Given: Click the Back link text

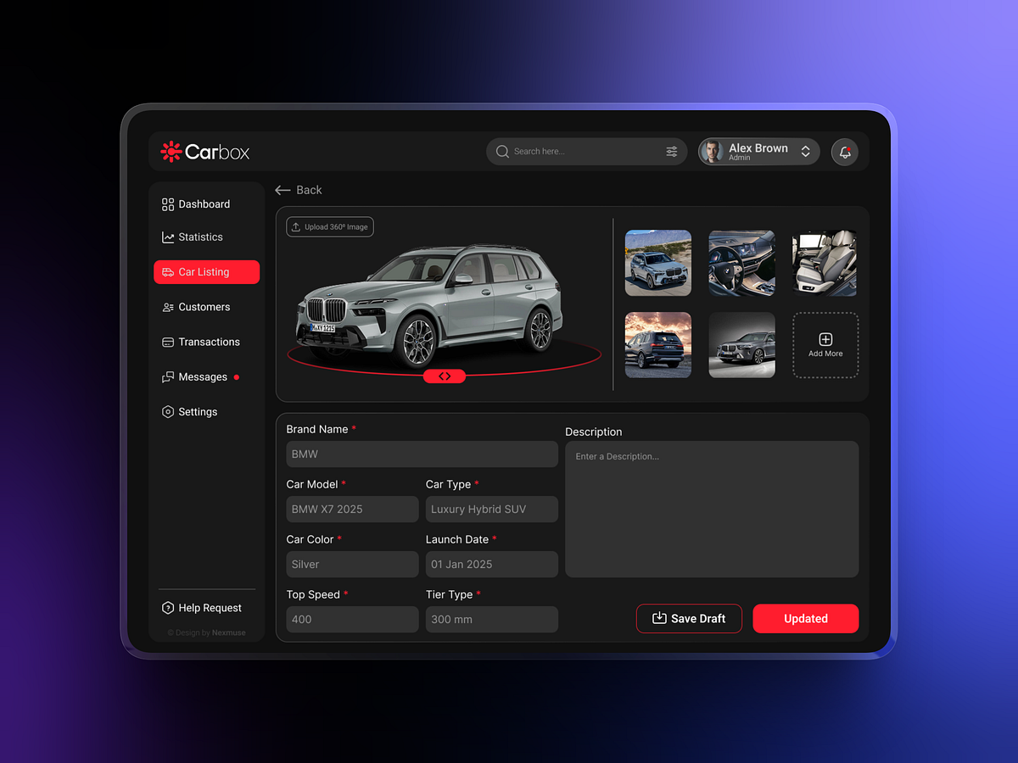Looking at the screenshot, I should pyautogui.click(x=309, y=190).
